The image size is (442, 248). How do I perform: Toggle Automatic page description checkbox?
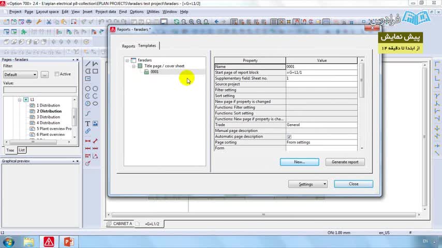click(289, 136)
